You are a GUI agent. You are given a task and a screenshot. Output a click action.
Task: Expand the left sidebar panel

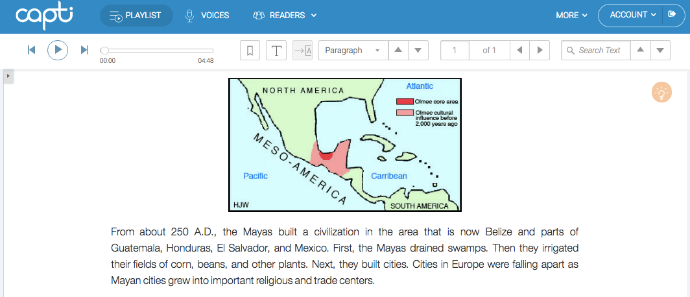[8, 76]
